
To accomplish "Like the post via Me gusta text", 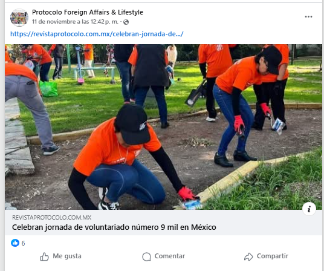I will (x=67, y=256).
